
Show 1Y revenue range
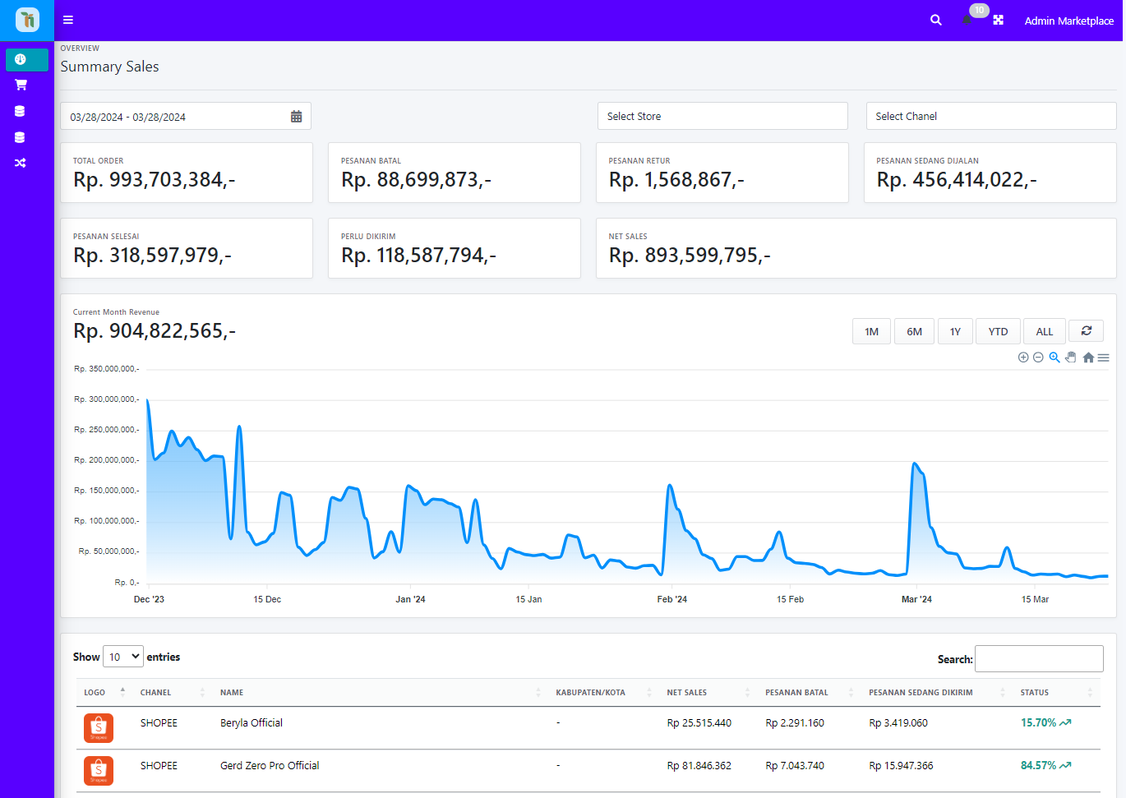coord(955,331)
